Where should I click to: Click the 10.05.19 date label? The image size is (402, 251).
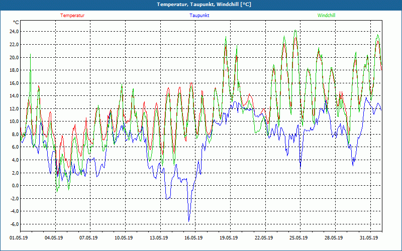click(x=124, y=238)
